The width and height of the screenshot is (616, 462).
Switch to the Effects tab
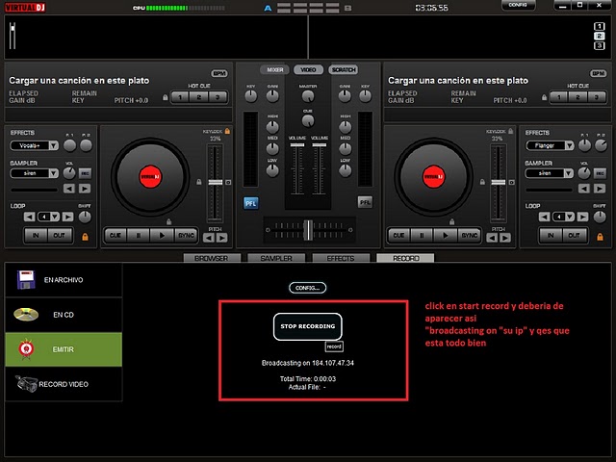pos(341,258)
